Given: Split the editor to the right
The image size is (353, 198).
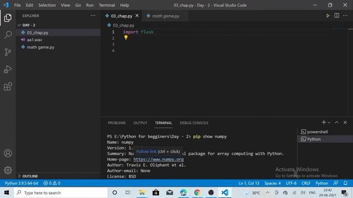Looking at the screenshot, I should pyautogui.click(x=336, y=15).
